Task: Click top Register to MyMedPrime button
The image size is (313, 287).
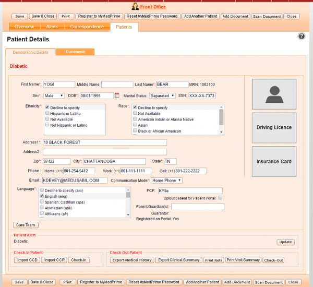Action: point(99,16)
